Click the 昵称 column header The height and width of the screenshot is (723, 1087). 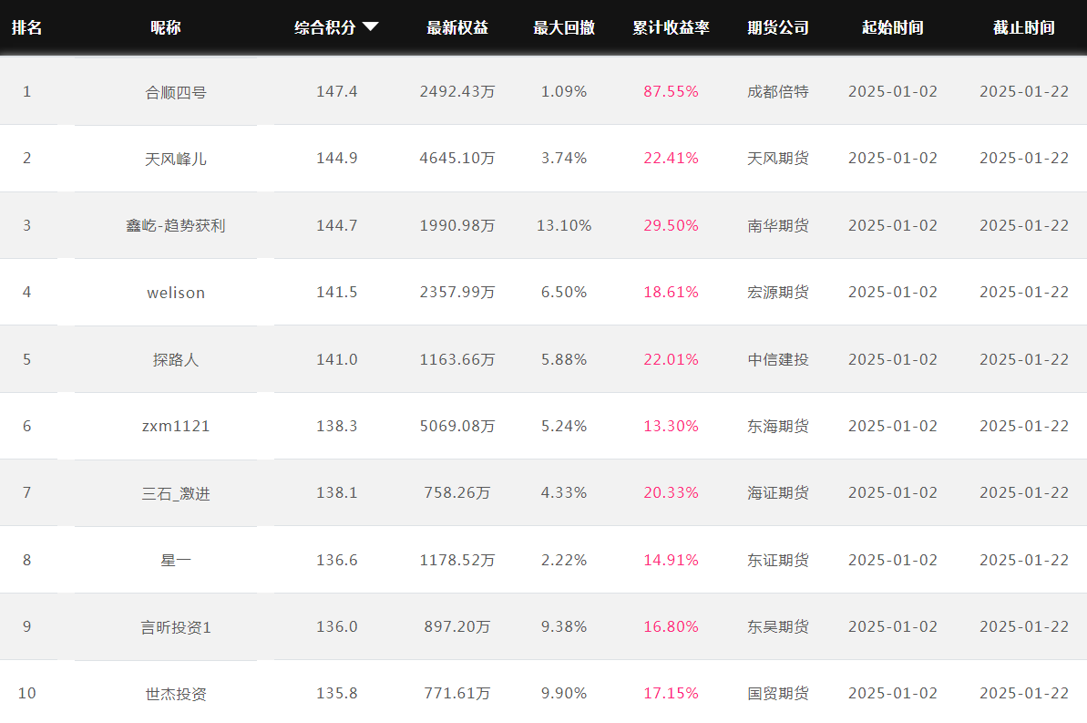166,27
